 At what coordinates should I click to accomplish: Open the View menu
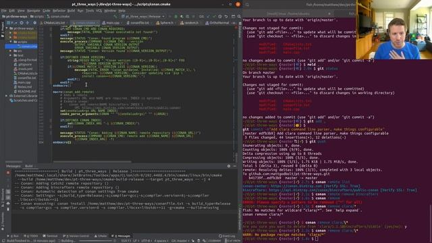(x=21, y=11)
